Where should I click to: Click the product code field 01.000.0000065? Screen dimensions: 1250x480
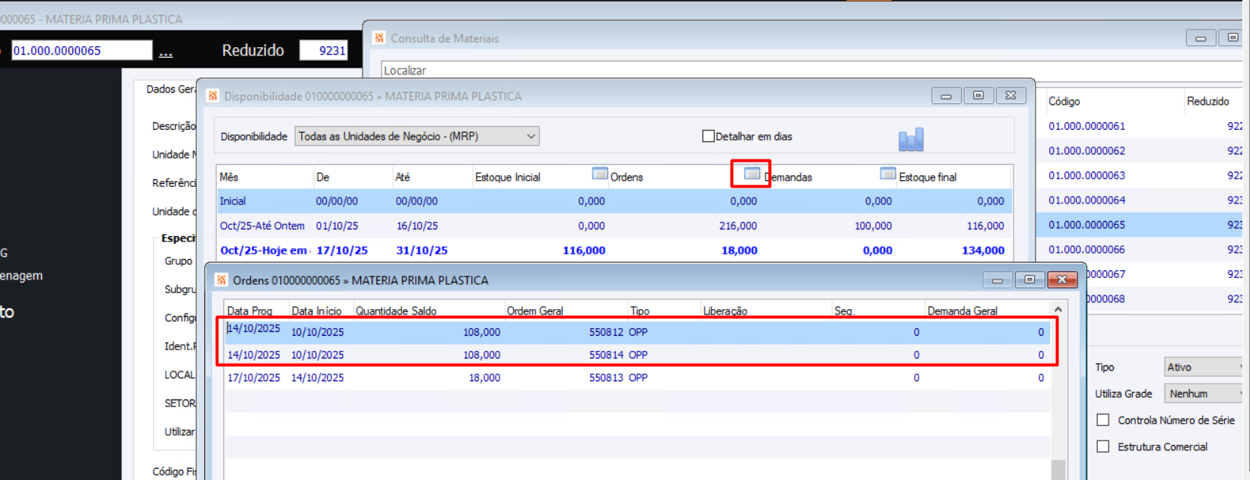81,50
